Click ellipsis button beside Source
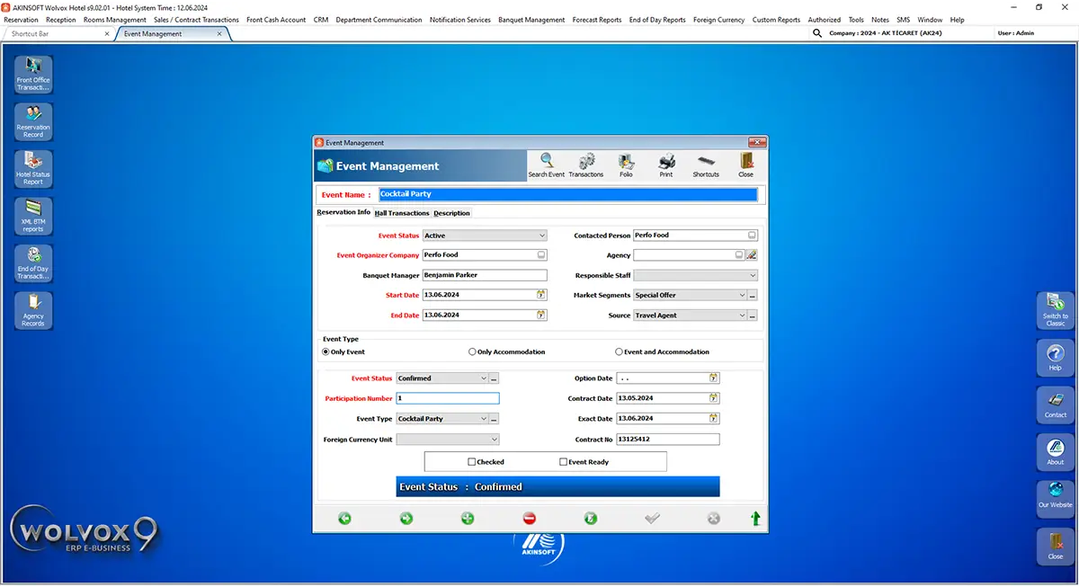This screenshot has width=1079, height=587. (753, 316)
